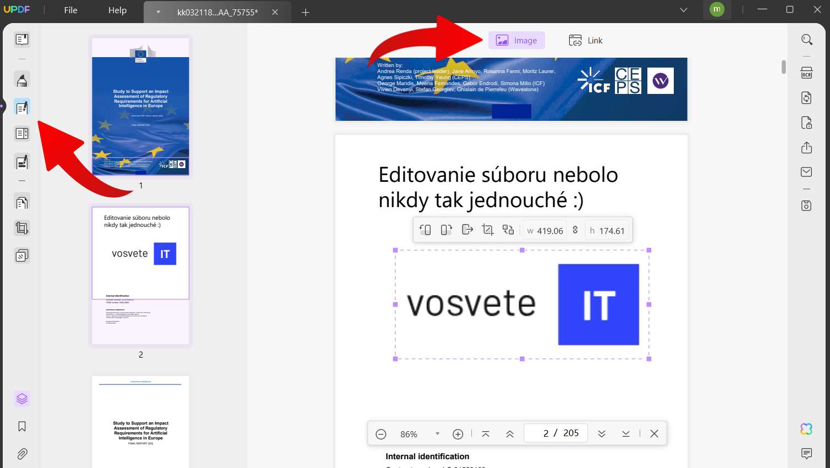Extract the selected image
Viewport: 830px width, 468px height.
click(467, 230)
